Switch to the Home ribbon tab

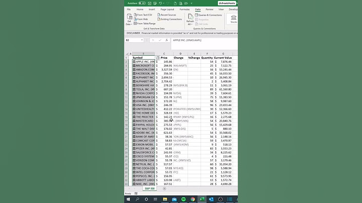click(140, 9)
